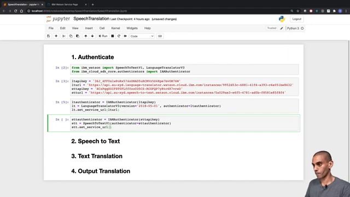
Task: Click the Logout button
Action: click(x=296, y=19)
